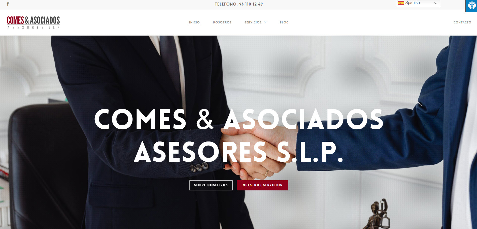This screenshot has height=229, width=477.
Task: Open the accessibility options icon
Action: pos(471,6)
